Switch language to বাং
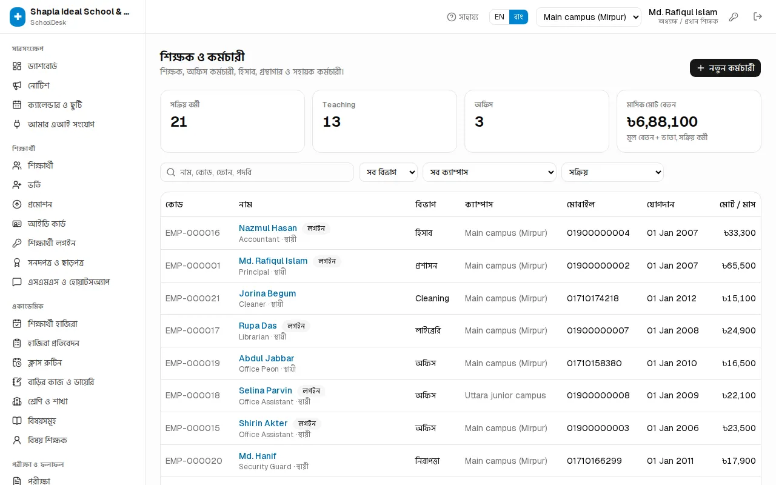This screenshot has width=776, height=485. pos(518,17)
